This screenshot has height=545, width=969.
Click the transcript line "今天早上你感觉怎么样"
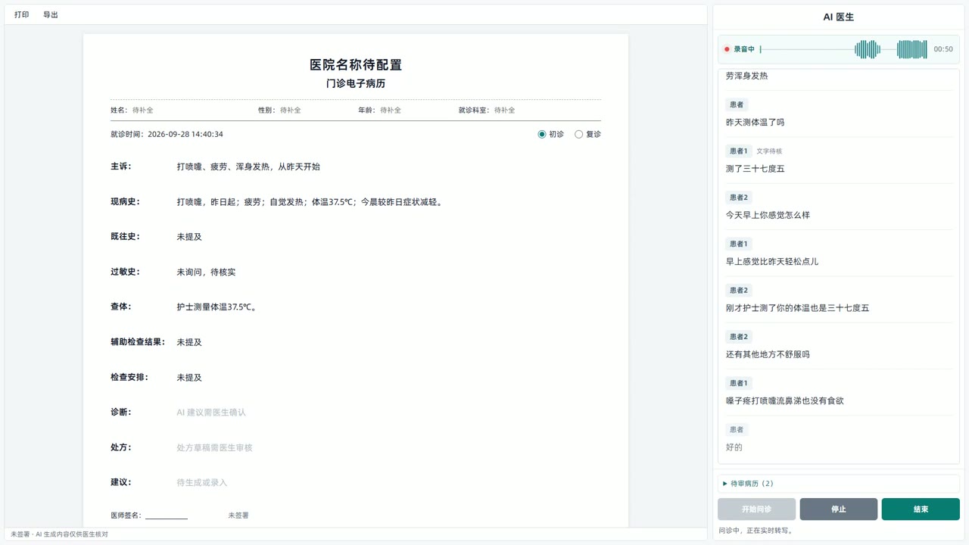(x=768, y=215)
